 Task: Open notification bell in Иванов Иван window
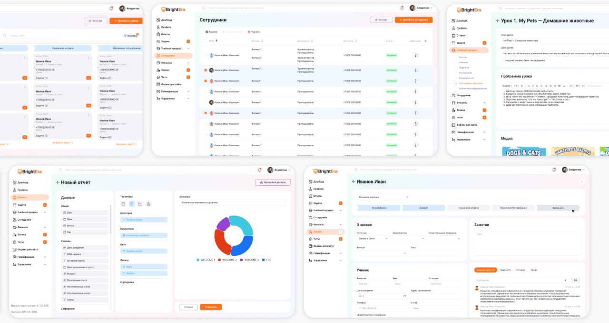pyautogui.click(x=554, y=170)
